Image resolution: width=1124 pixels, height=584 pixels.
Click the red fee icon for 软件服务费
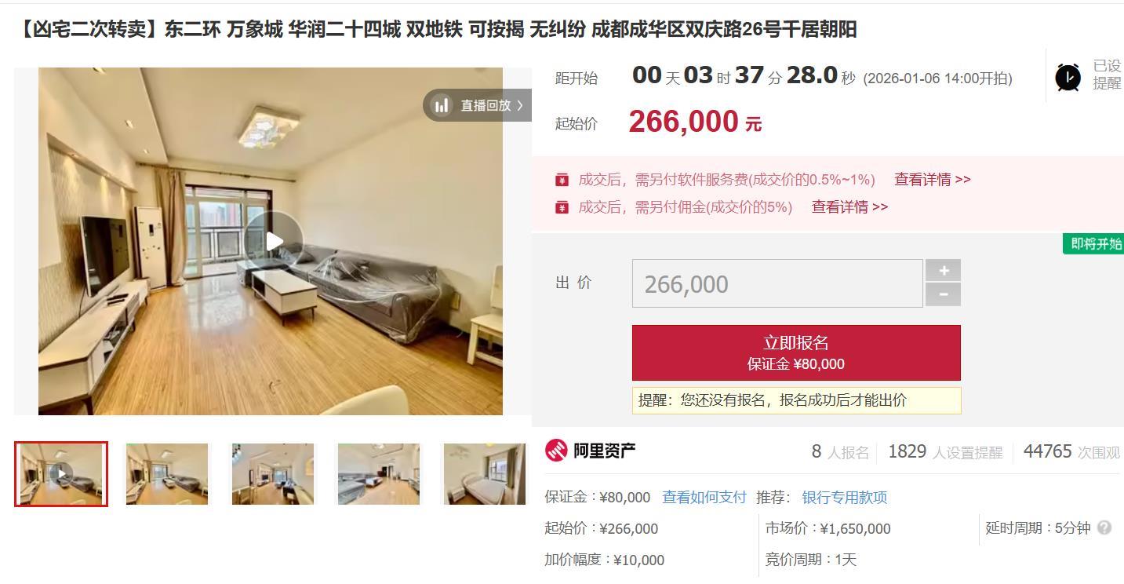point(562,180)
